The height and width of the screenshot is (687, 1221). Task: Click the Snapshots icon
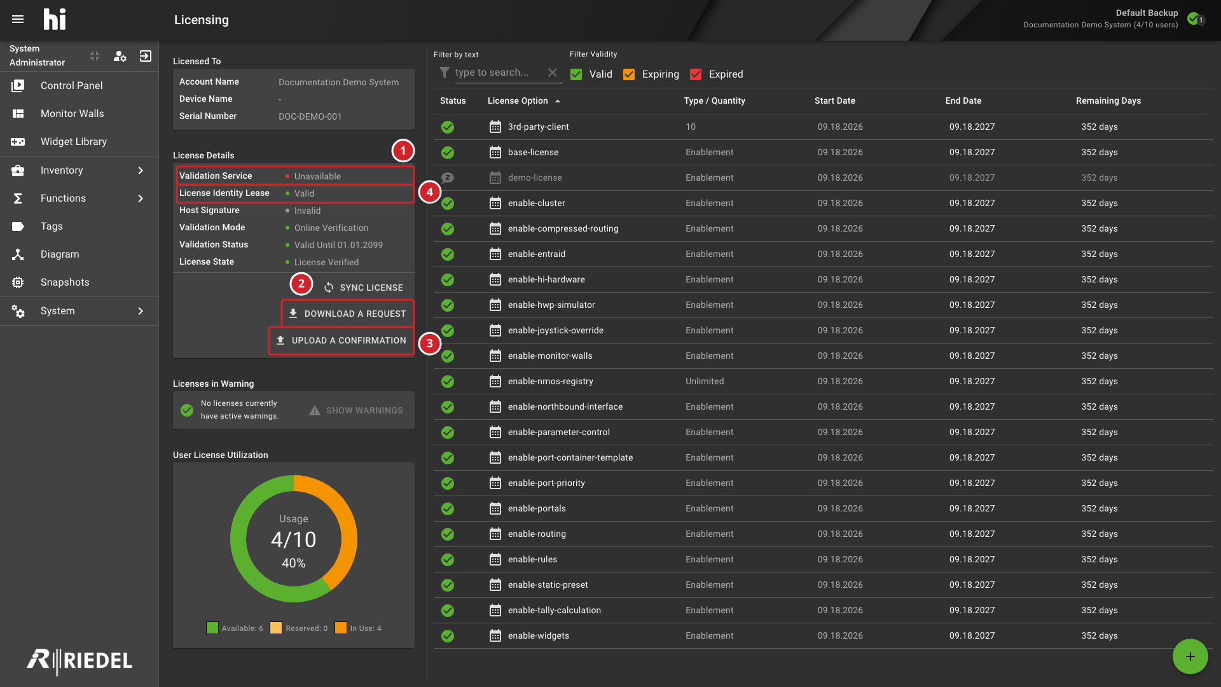tap(18, 282)
